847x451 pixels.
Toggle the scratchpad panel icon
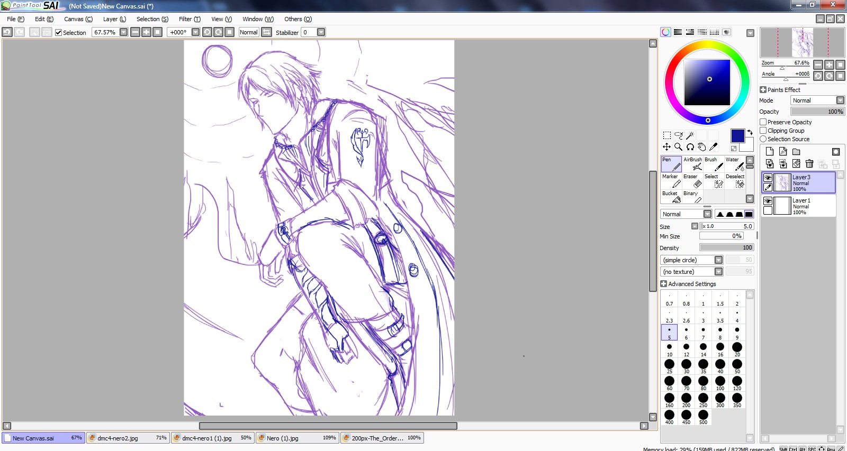click(727, 32)
